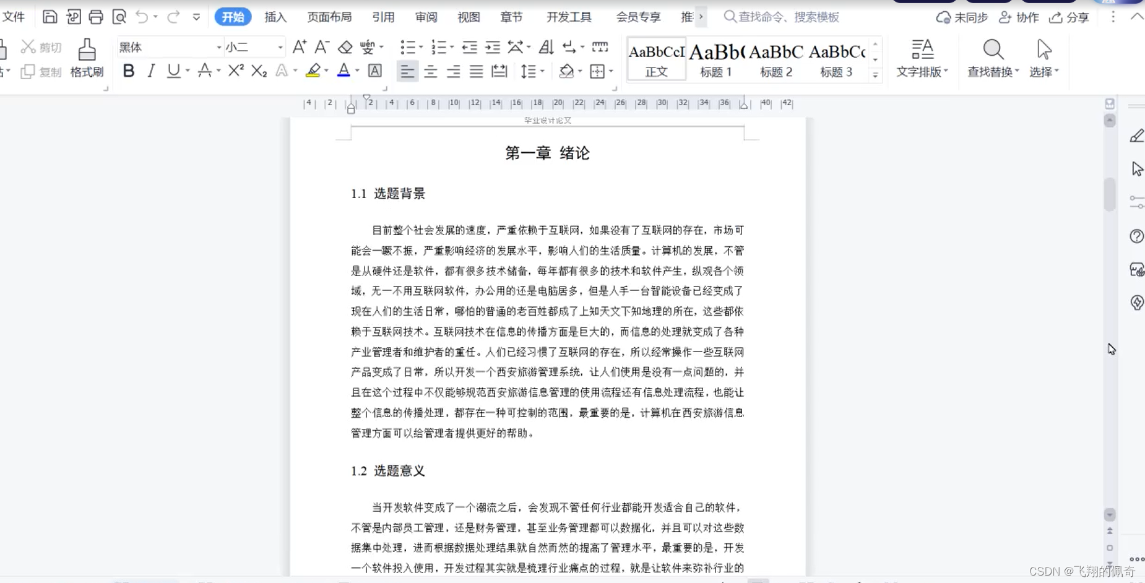Decrease font size with A- icon

(322, 47)
